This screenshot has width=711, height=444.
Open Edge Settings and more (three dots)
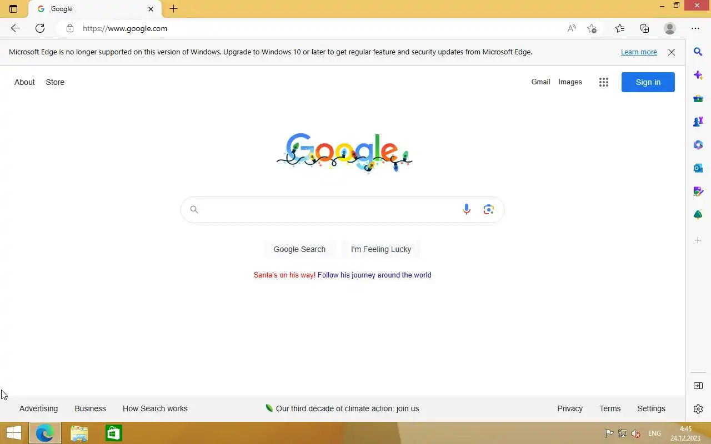[x=695, y=28]
